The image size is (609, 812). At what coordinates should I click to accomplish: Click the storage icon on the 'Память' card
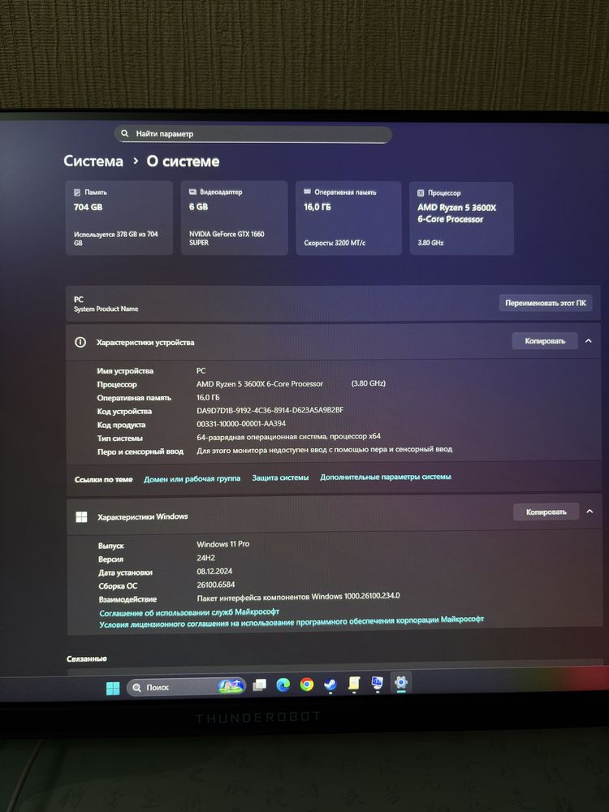77,192
